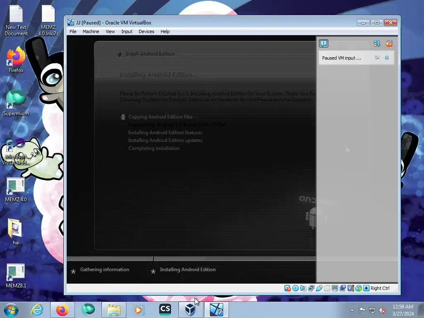Screen dimensions: 424x318
Task: Select the MEMZ 4.0.lnk.7z desktop file
Action: (x=48, y=20)
